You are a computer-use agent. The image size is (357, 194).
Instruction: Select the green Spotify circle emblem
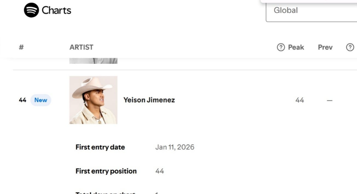[31, 10]
